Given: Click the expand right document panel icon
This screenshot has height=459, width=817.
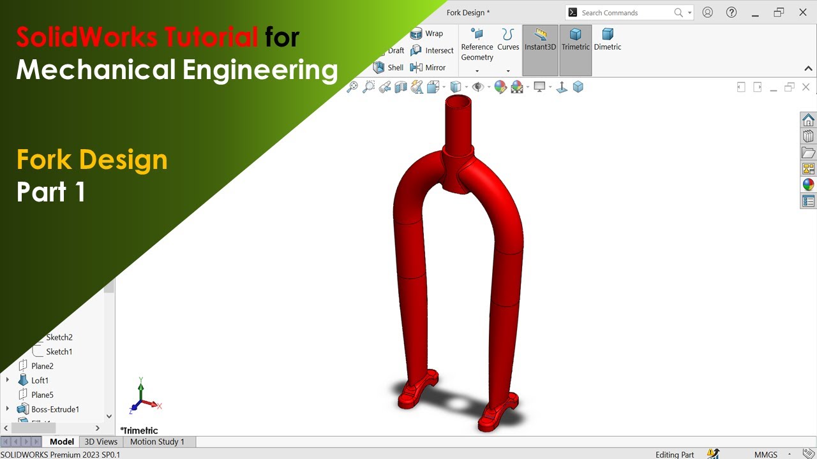Looking at the screenshot, I should (758, 87).
